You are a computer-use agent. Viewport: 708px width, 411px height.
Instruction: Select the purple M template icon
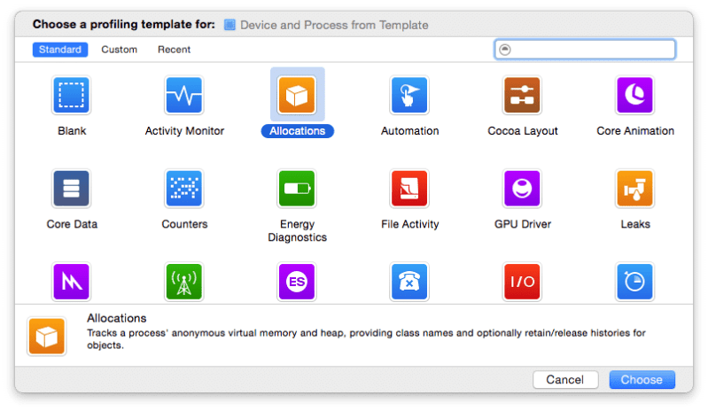click(x=72, y=282)
